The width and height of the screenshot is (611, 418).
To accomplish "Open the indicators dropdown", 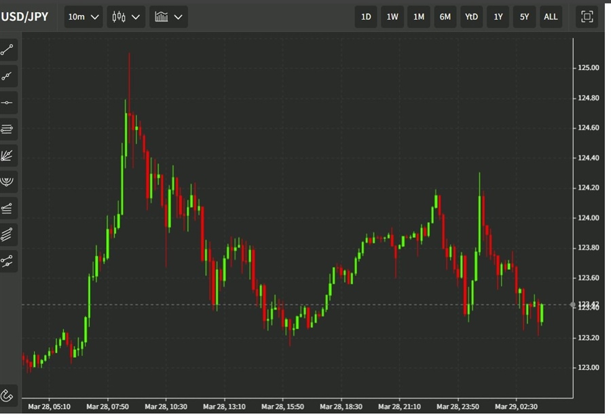I will click(x=168, y=17).
